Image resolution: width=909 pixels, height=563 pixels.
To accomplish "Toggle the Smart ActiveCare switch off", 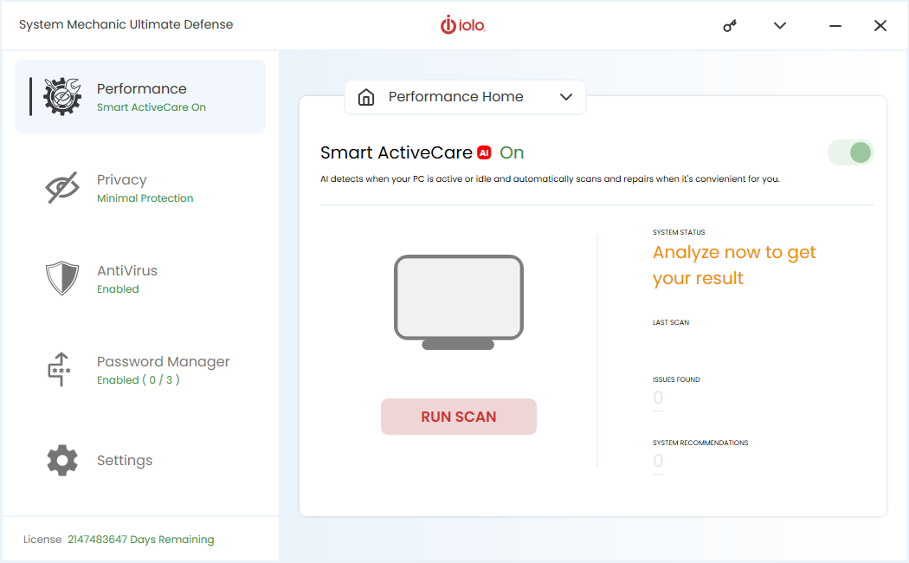I will (850, 153).
